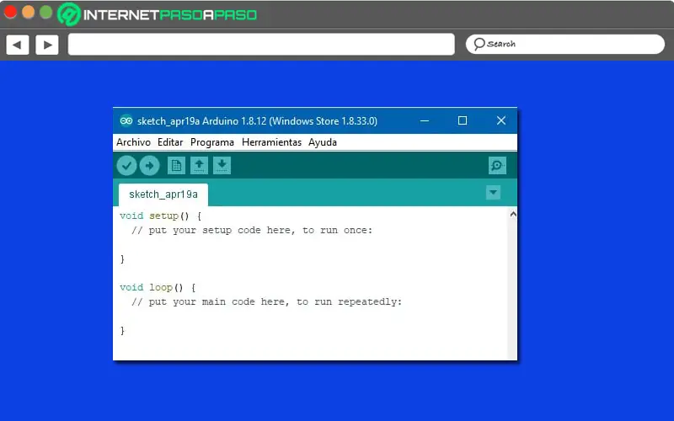This screenshot has width=674, height=421.
Task: Click the 'void setup() {' code line
Action: [160, 216]
